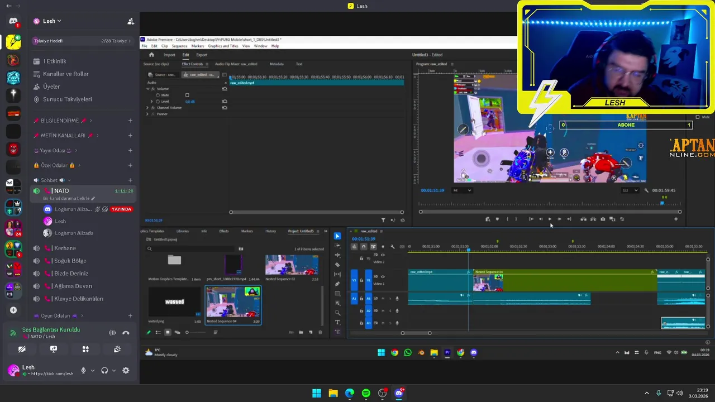Expand the Level property
This screenshot has width=715, height=402.
point(151,101)
